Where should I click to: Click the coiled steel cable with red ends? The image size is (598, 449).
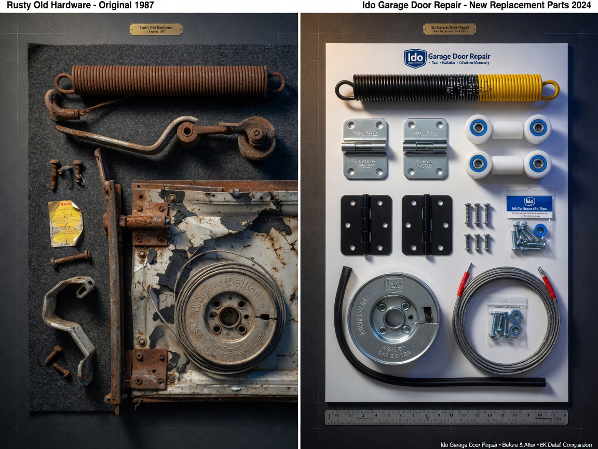click(506, 319)
